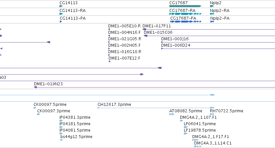
Task: Select the CK00097.5prime EST label
Action: [x=50, y=105]
